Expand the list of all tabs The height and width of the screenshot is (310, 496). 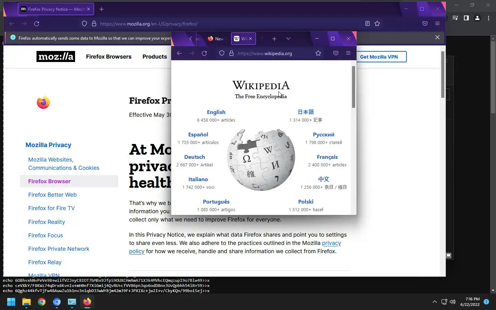tap(288, 39)
